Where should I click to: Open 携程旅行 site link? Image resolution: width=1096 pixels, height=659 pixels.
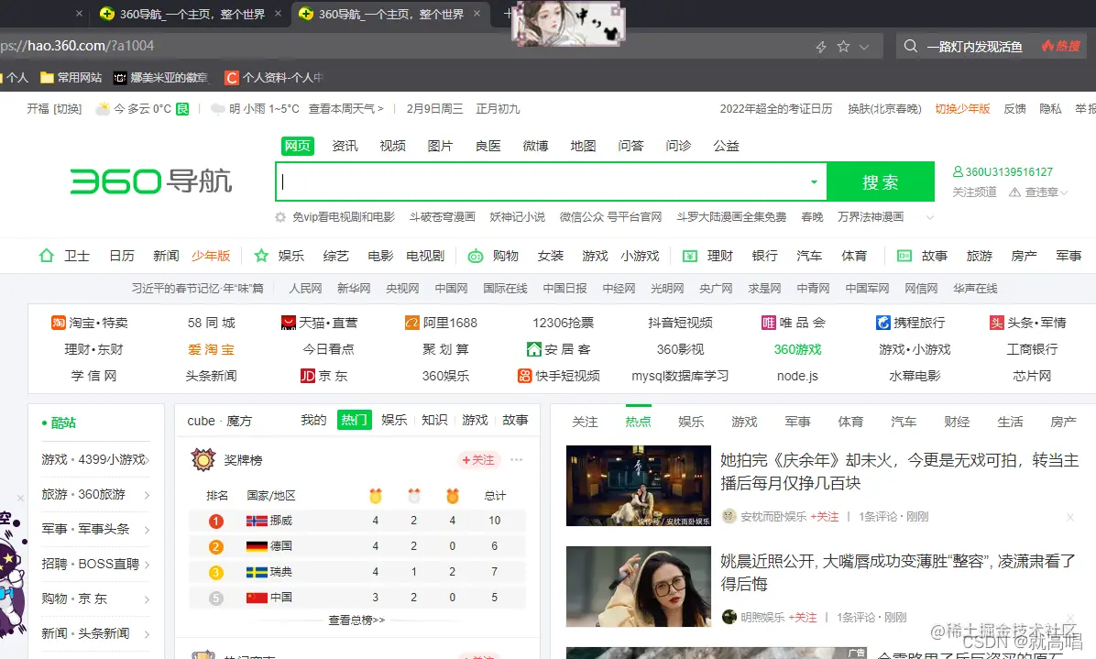(910, 322)
